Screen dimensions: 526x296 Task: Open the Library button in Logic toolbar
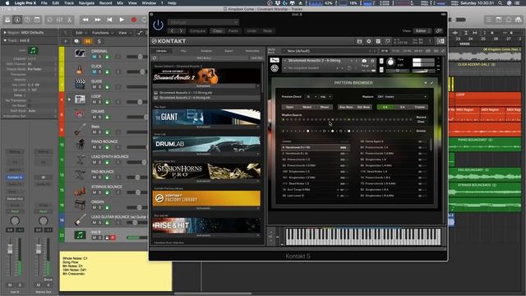(x=7, y=20)
